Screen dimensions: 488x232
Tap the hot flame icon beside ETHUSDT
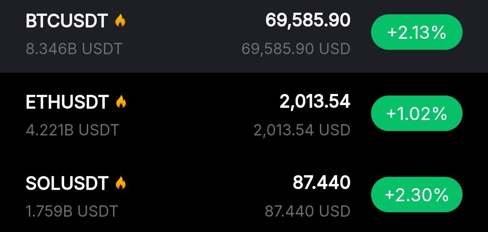coord(121,102)
